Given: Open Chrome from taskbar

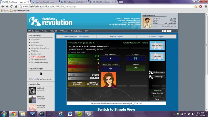Looking at the screenshot, I should tap(13, 114).
